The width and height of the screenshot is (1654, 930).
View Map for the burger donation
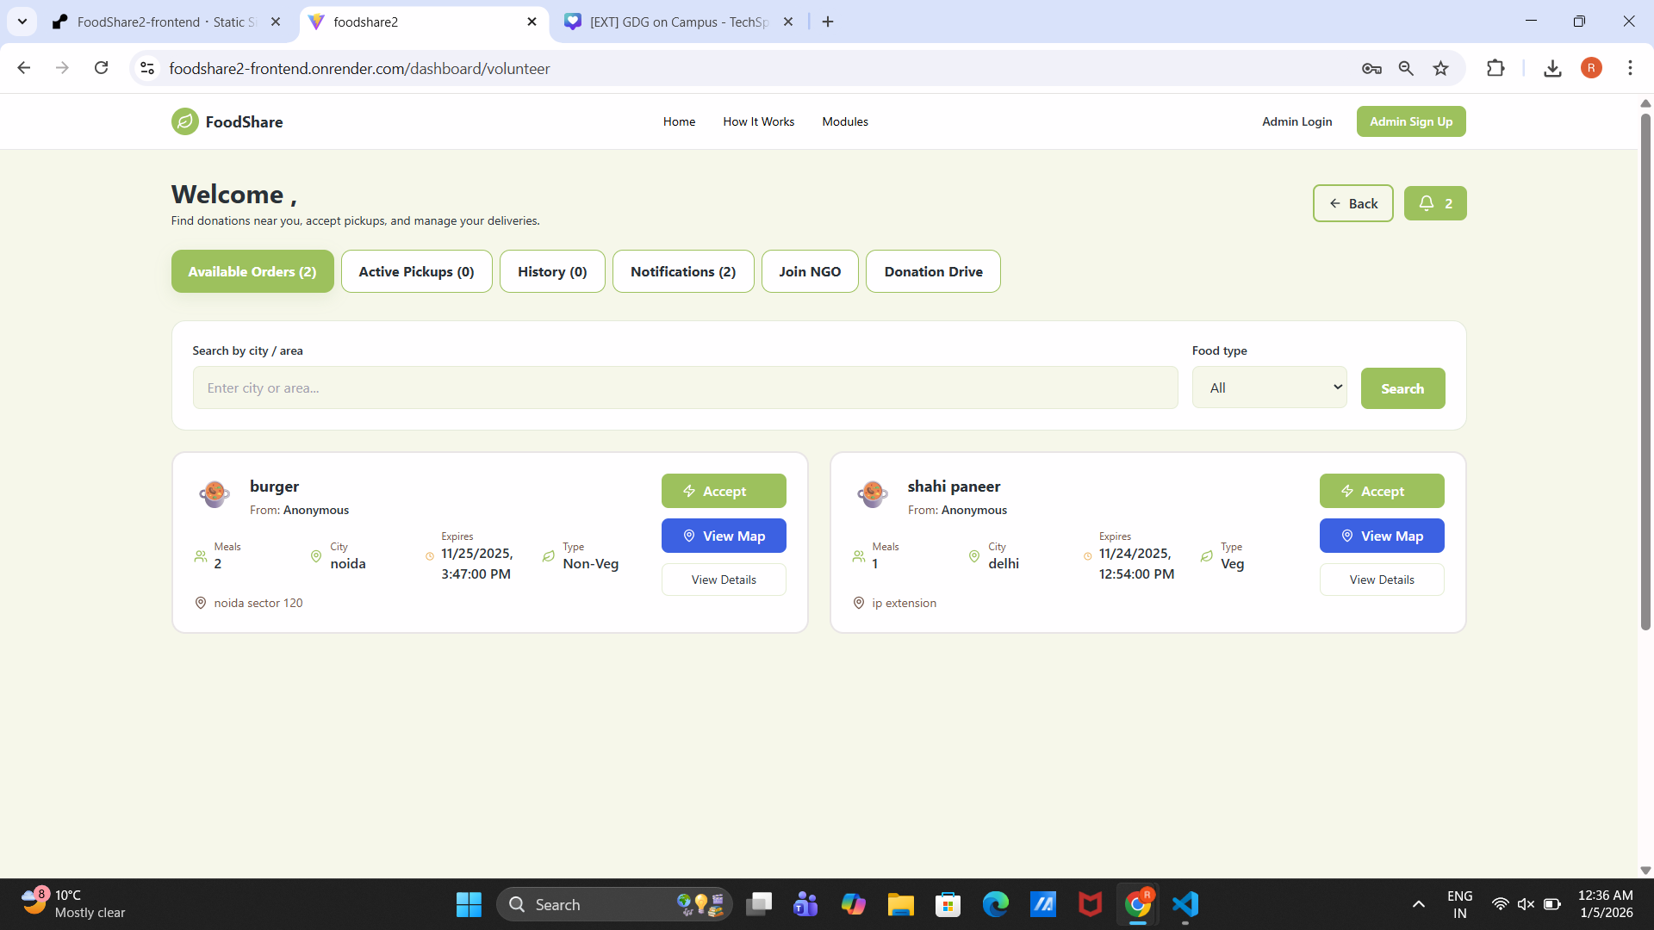[x=723, y=536]
